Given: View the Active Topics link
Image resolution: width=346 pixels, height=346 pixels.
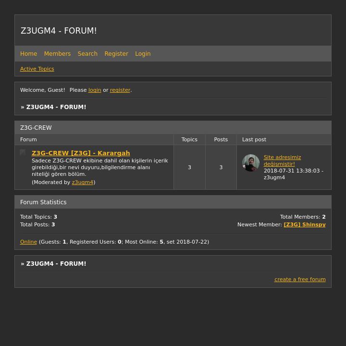Looking at the screenshot, I should pyautogui.click(x=37, y=69).
